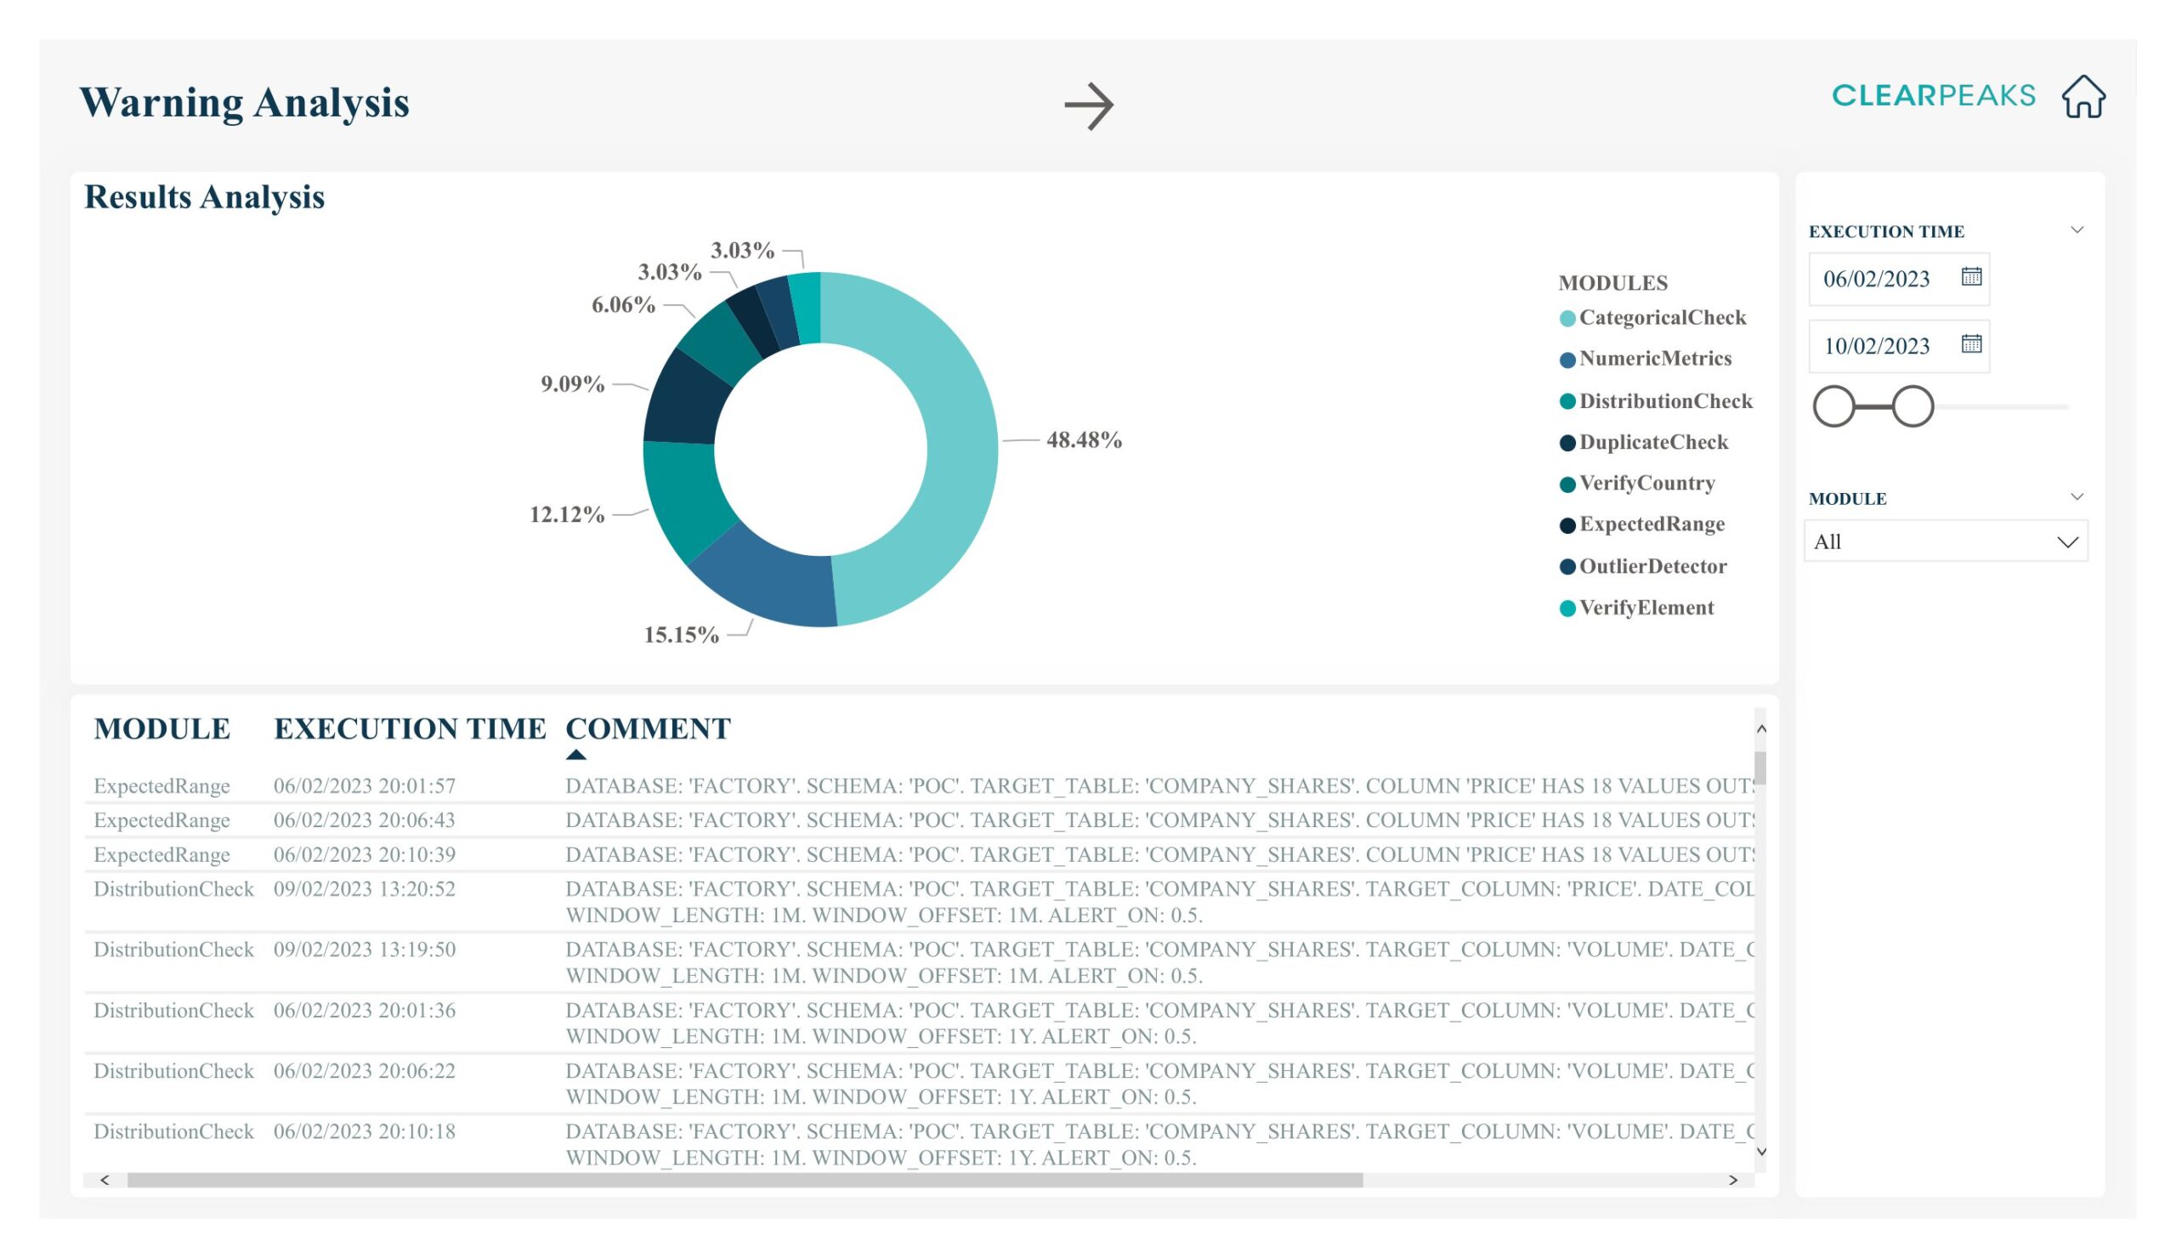The width and height of the screenshot is (2176, 1258).
Task: Select VerifyElement legend entry
Action: point(1637,608)
